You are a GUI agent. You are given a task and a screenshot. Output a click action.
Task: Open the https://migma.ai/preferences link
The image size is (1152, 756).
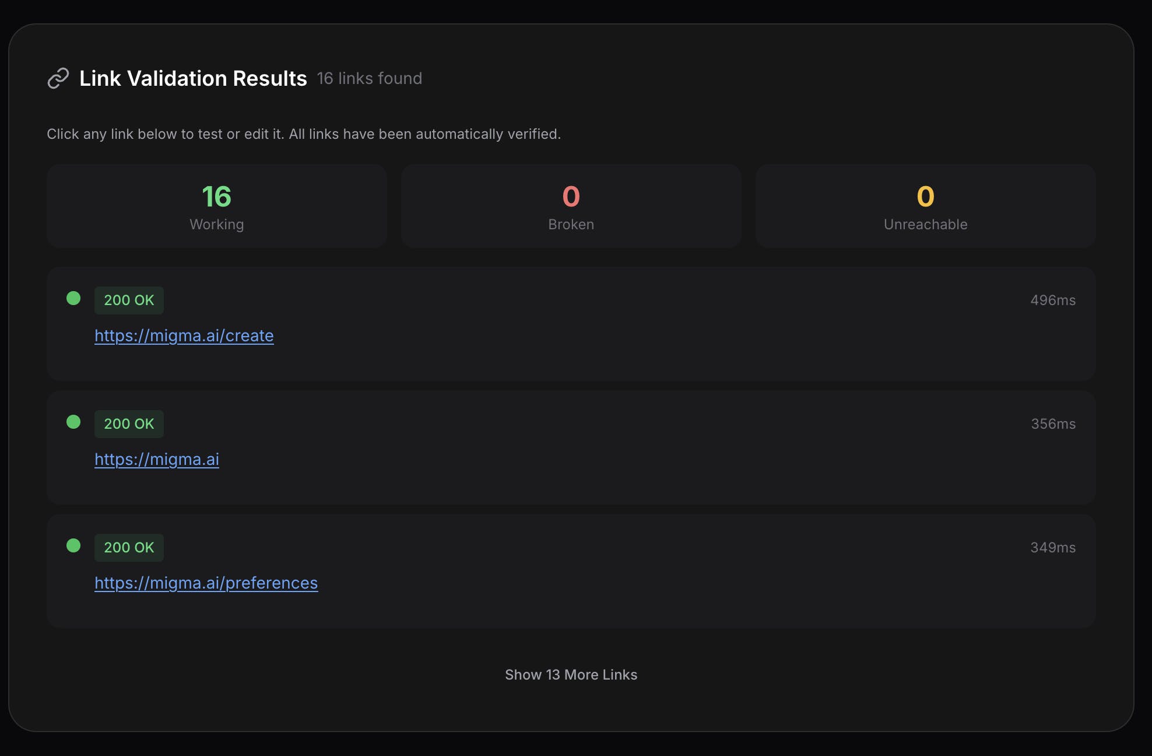[x=206, y=583]
